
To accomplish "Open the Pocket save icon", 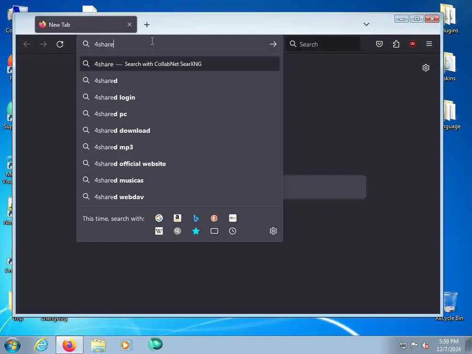I will (379, 44).
